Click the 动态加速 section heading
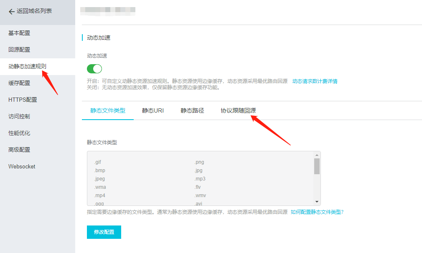The height and width of the screenshot is (253, 422). (x=99, y=38)
